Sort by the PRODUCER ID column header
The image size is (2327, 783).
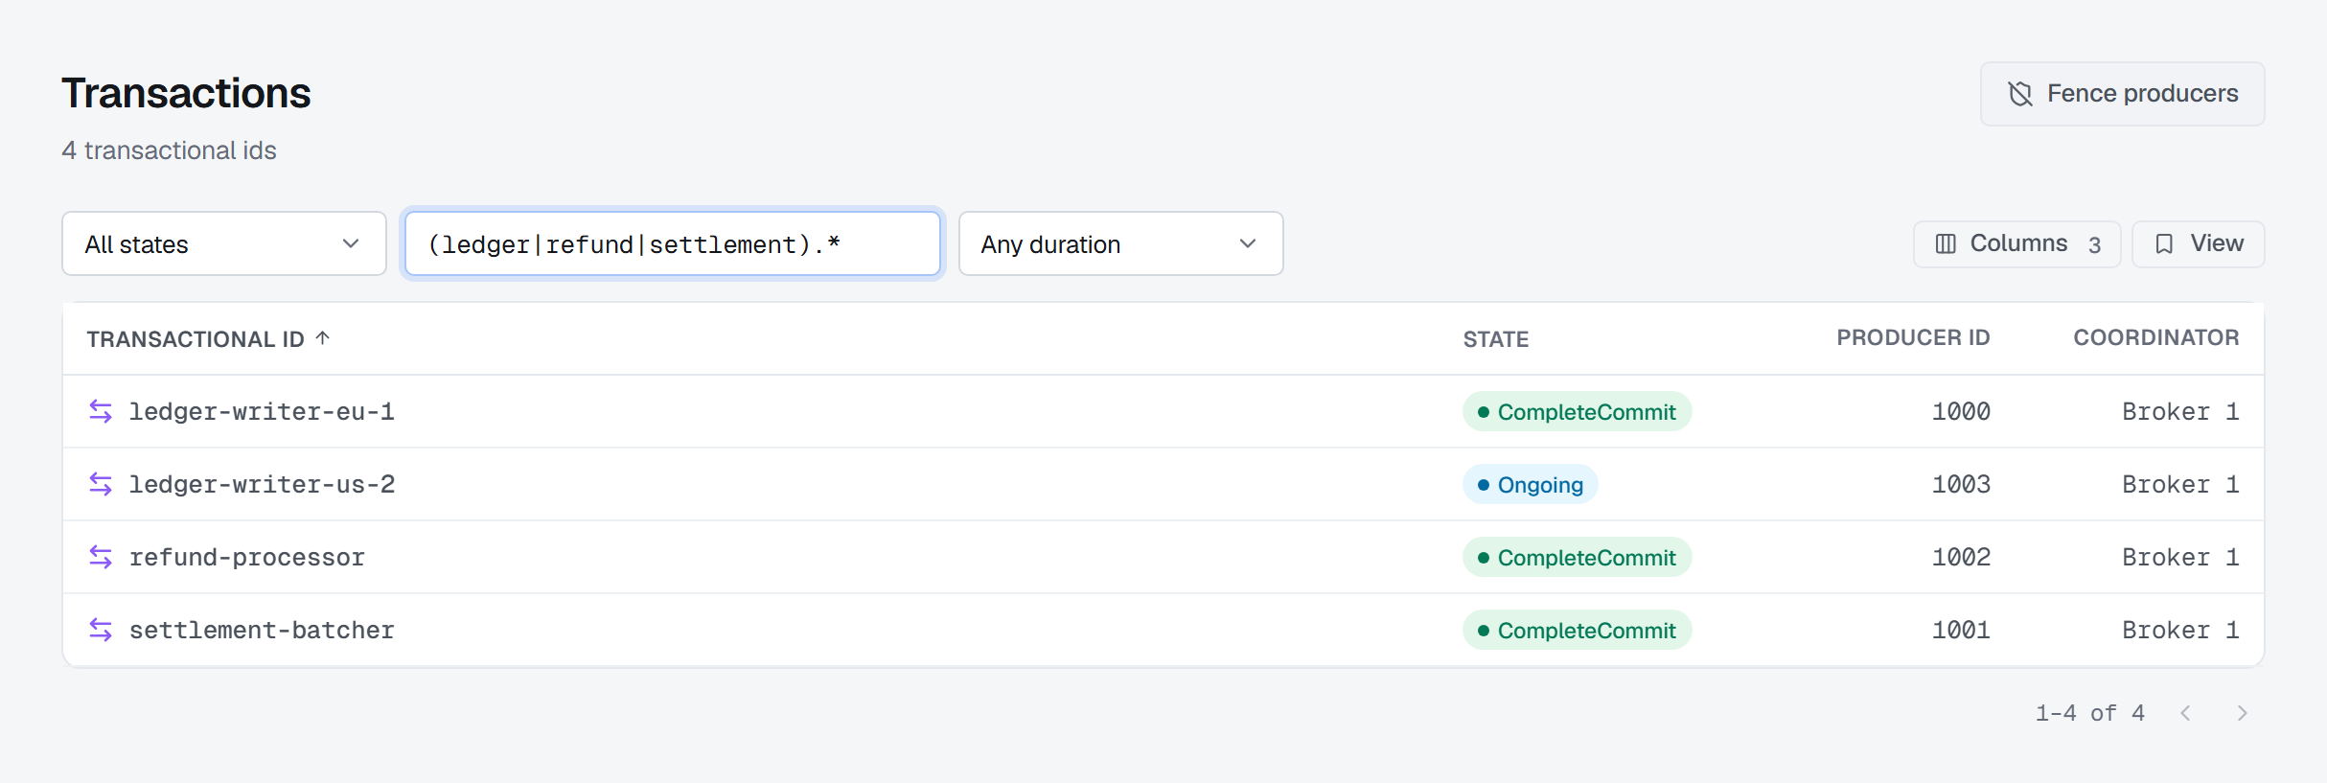[x=1913, y=338]
